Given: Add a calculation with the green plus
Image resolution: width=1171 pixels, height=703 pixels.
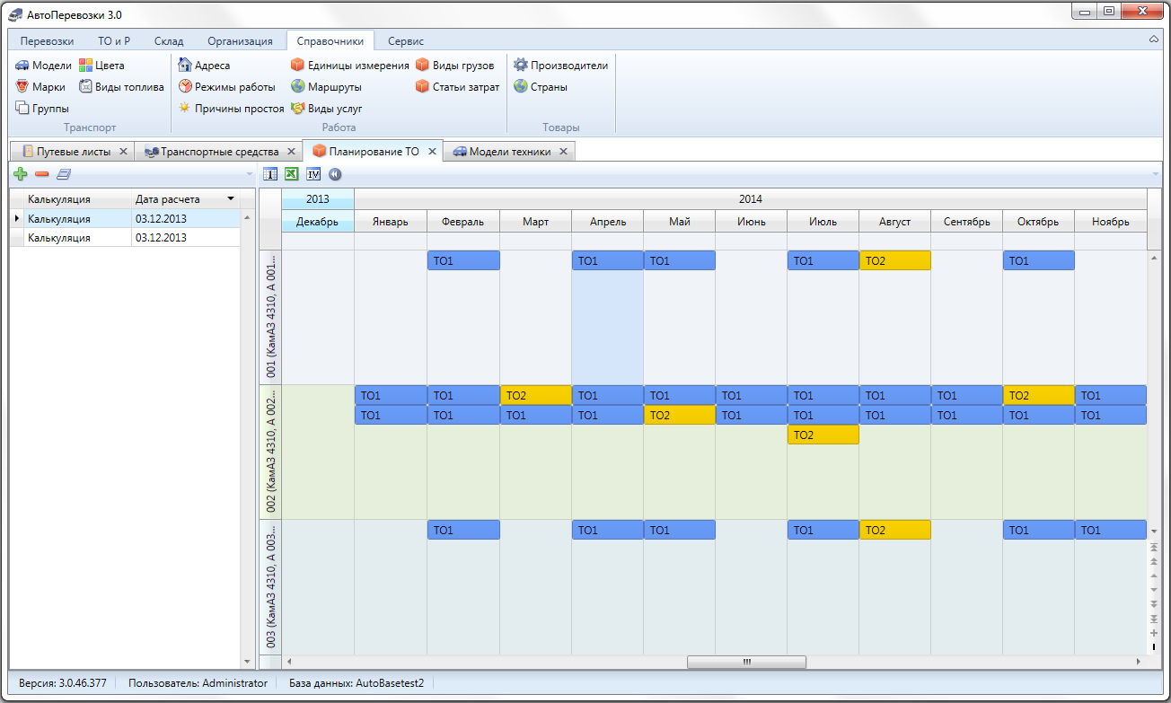Looking at the screenshot, I should (x=22, y=174).
